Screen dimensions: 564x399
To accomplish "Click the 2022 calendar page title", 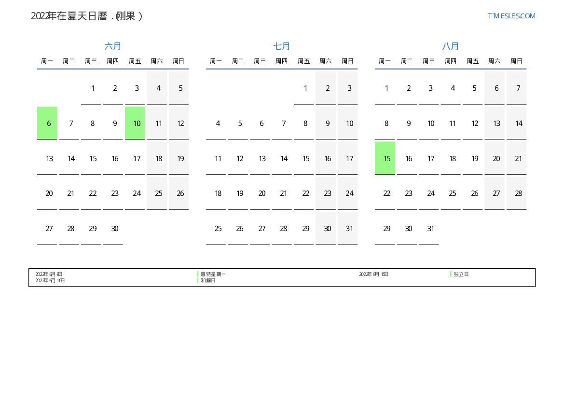I will pos(87,16).
